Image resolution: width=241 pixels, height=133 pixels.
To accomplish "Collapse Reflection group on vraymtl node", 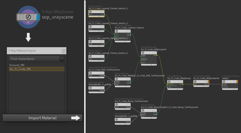I will pyautogui.click(x=141, y=59).
